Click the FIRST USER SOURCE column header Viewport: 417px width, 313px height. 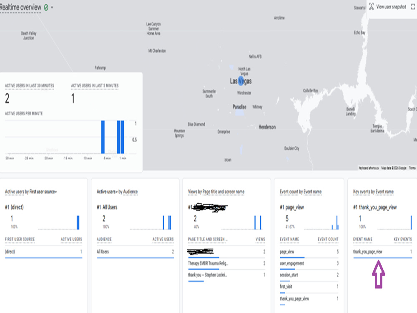(x=20, y=239)
